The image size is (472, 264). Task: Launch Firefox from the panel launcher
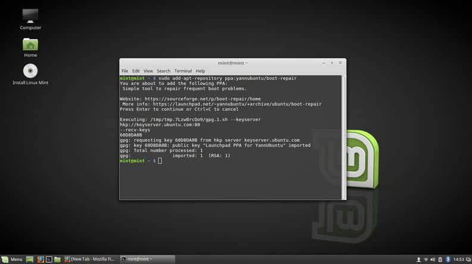[40, 259]
